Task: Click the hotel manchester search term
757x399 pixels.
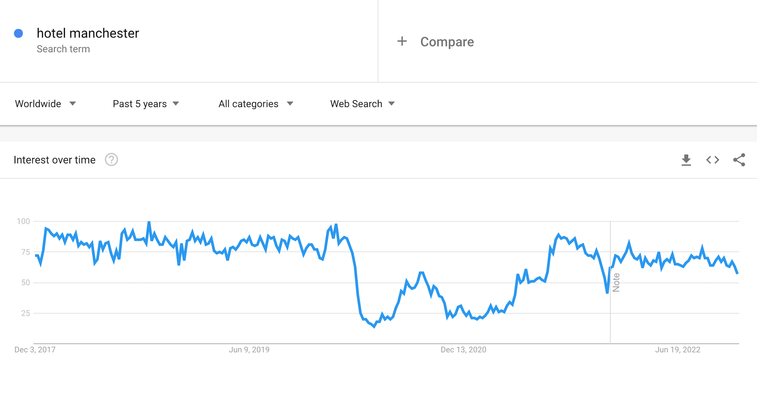Action: [88, 33]
